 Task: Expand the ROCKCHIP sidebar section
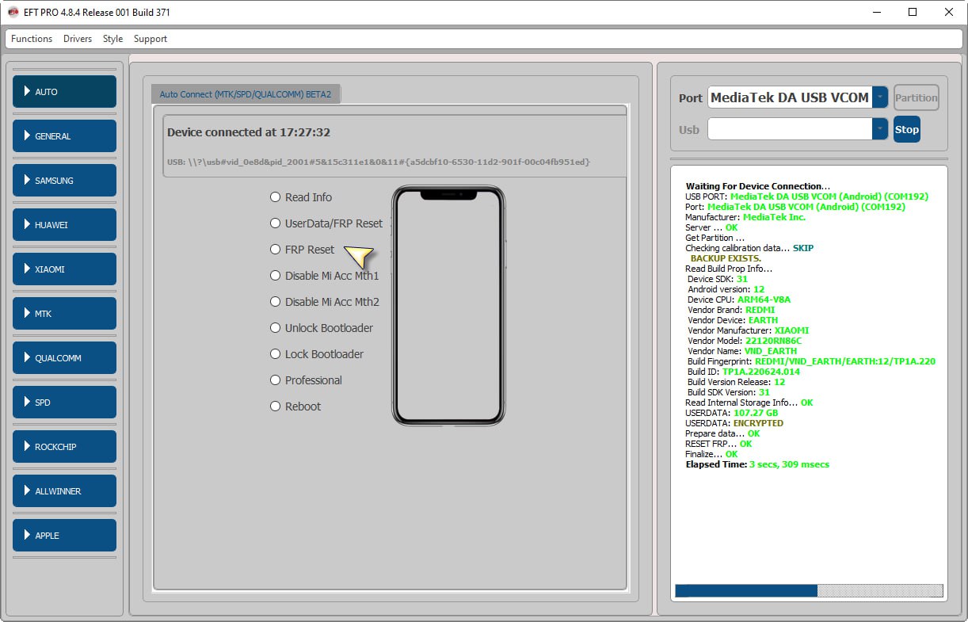pyautogui.click(x=64, y=447)
